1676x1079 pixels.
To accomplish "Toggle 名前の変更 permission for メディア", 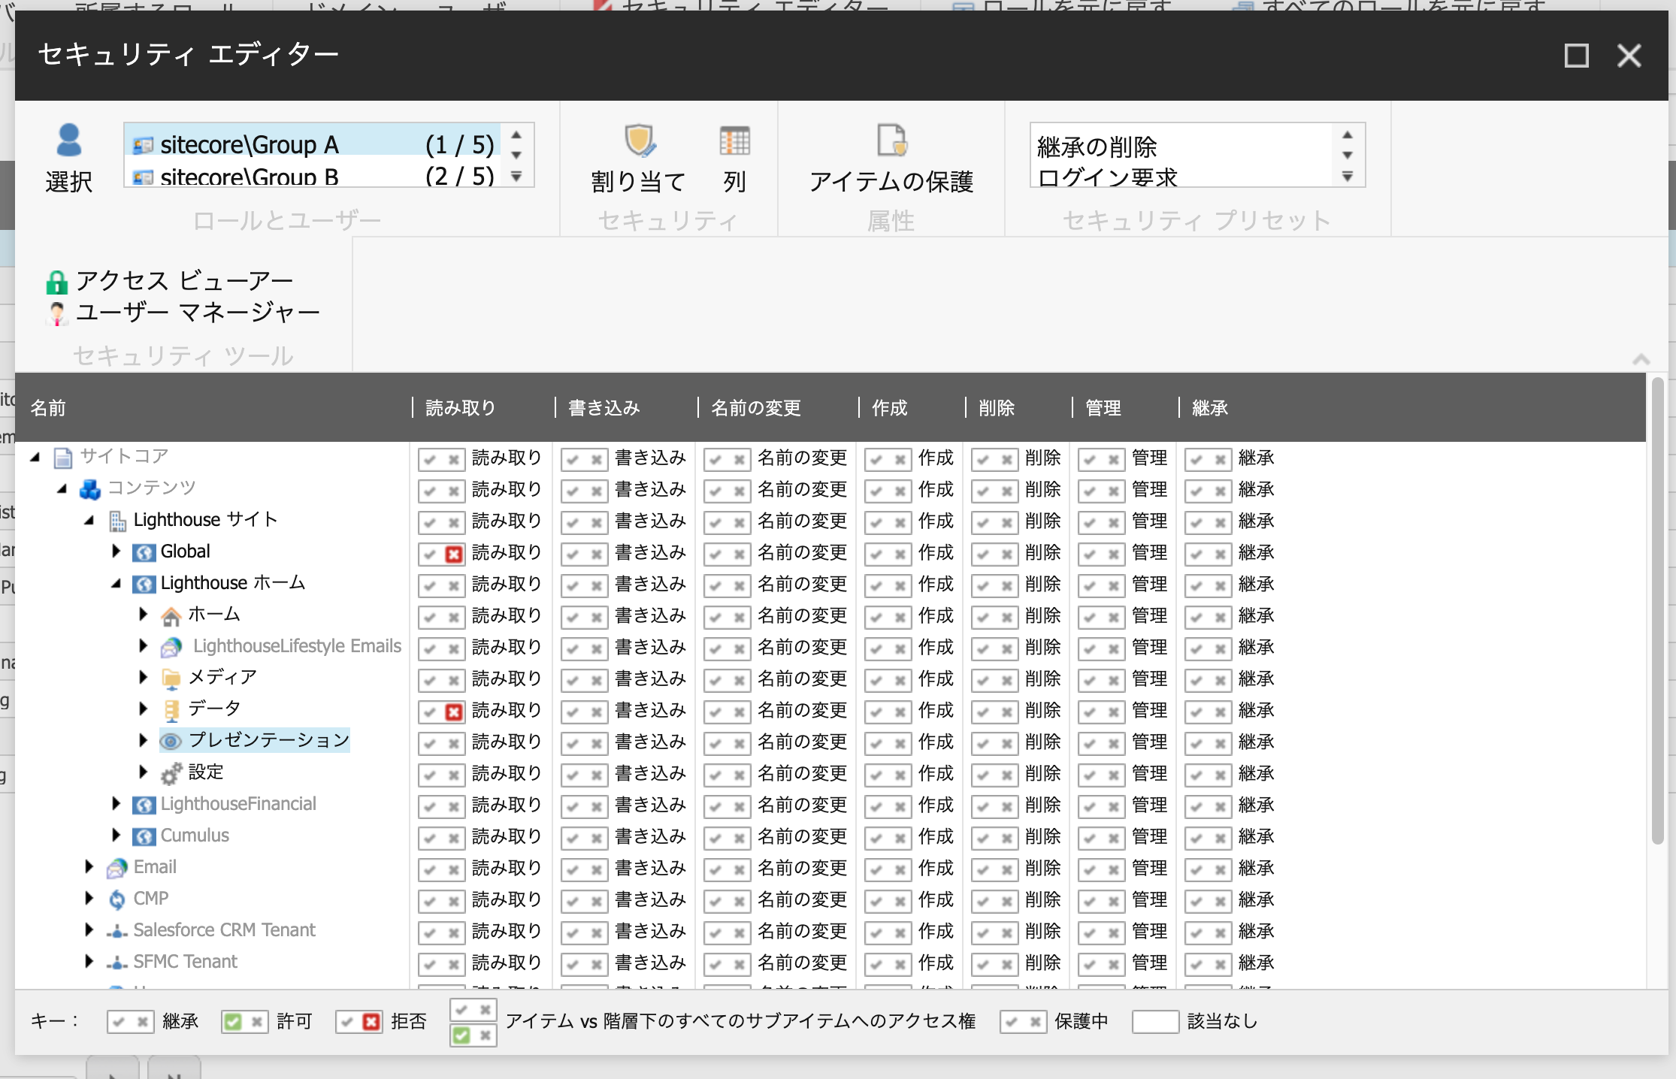I will click(728, 680).
